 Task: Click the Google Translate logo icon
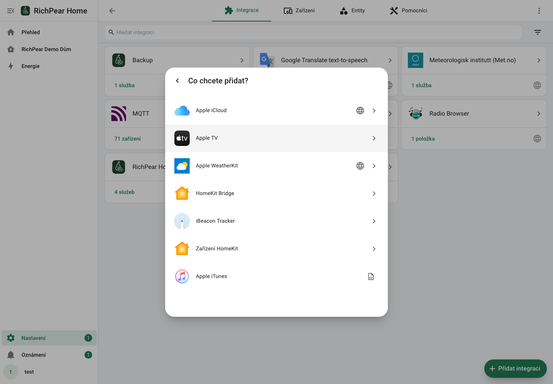coord(267,60)
